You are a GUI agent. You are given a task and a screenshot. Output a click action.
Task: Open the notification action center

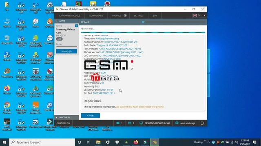(x=254, y=142)
